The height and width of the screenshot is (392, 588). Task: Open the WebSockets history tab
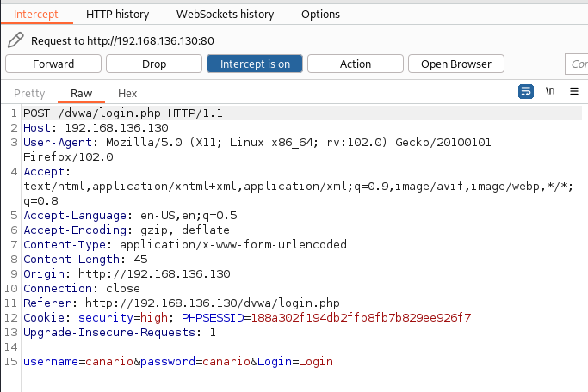225,15
